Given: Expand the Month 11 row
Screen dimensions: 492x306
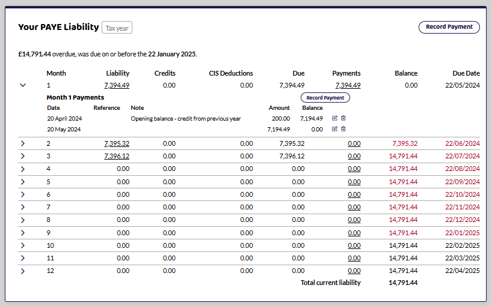Looking at the screenshot, I should [23, 258].
